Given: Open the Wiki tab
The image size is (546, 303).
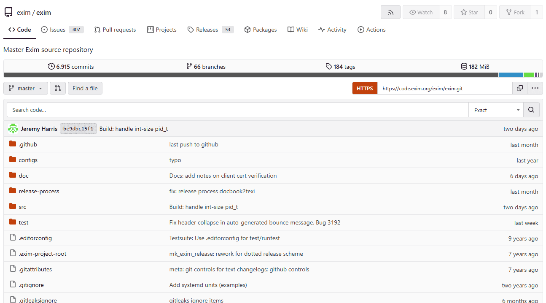Looking at the screenshot, I should (x=298, y=30).
